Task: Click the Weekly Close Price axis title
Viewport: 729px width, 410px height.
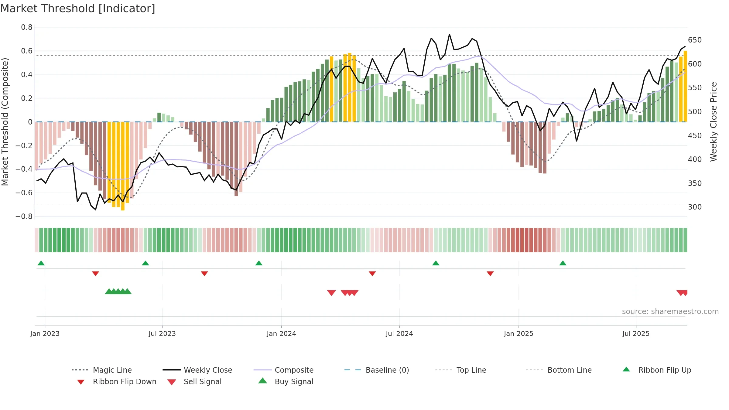Action: (714, 122)
